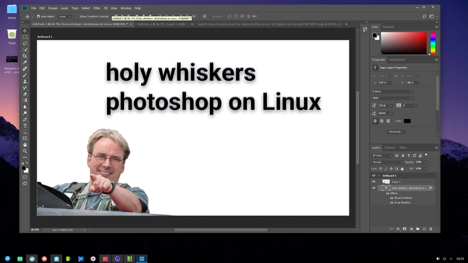Click the text Color swatch in Properties
This screenshot has height=263, width=468.
click(407, 121)
